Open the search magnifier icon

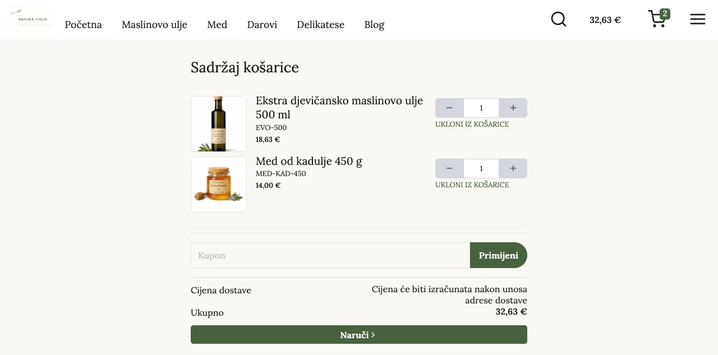[x=559, y=19]
